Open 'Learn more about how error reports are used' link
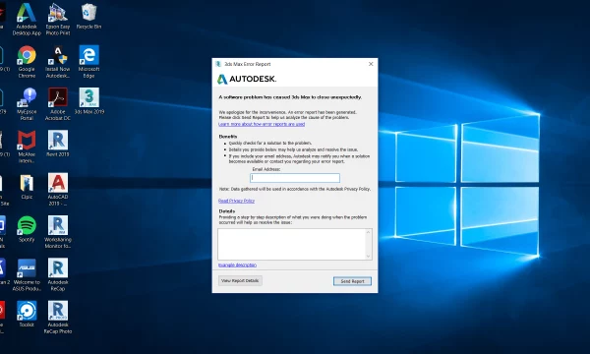This screenshot has width=590, height=354. point(262,124)
